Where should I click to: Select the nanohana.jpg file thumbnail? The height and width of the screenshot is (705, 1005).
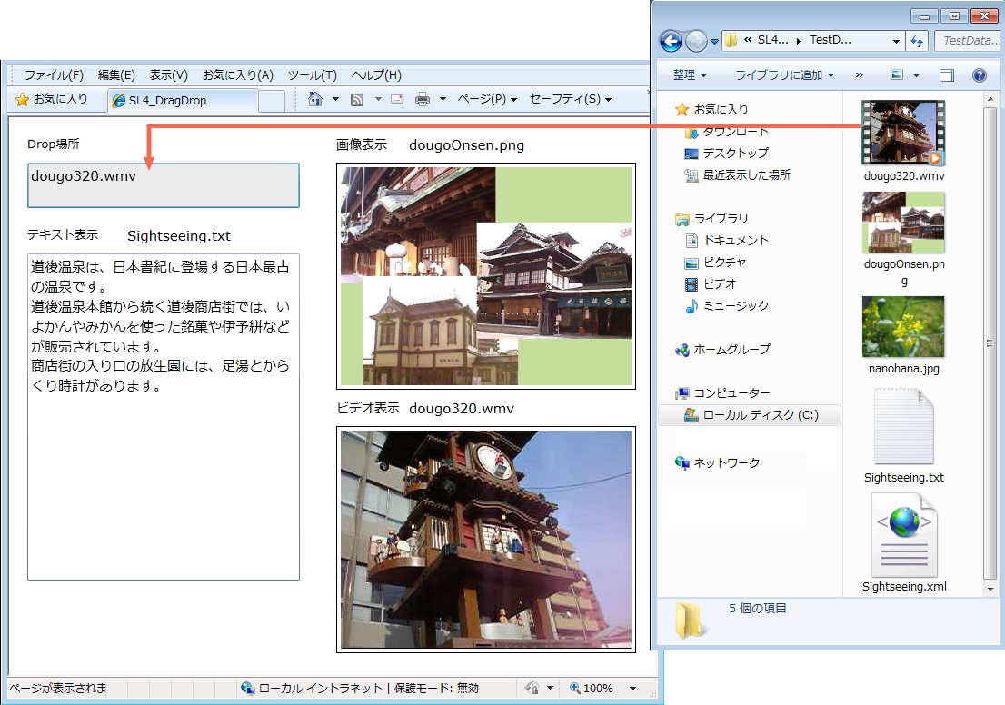[903, 326]
